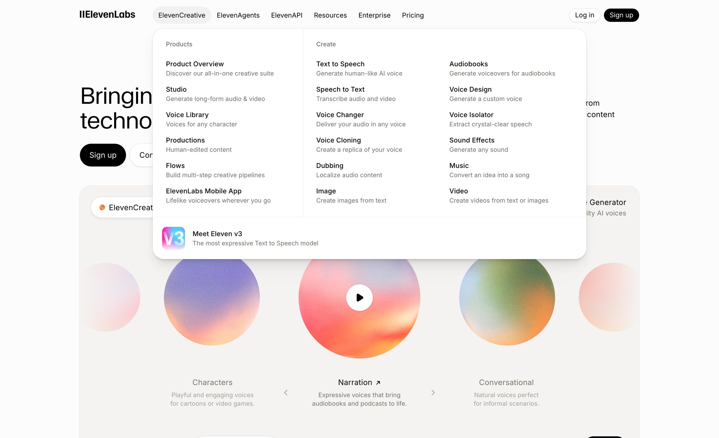This screenshot has width=719, height=438.
Task: Open Voice Cloning link
Action: [359, 145]
